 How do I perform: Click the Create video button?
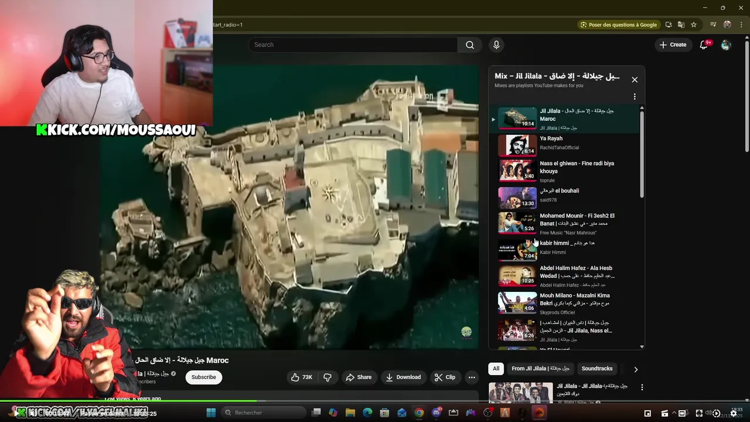(673, 45)
